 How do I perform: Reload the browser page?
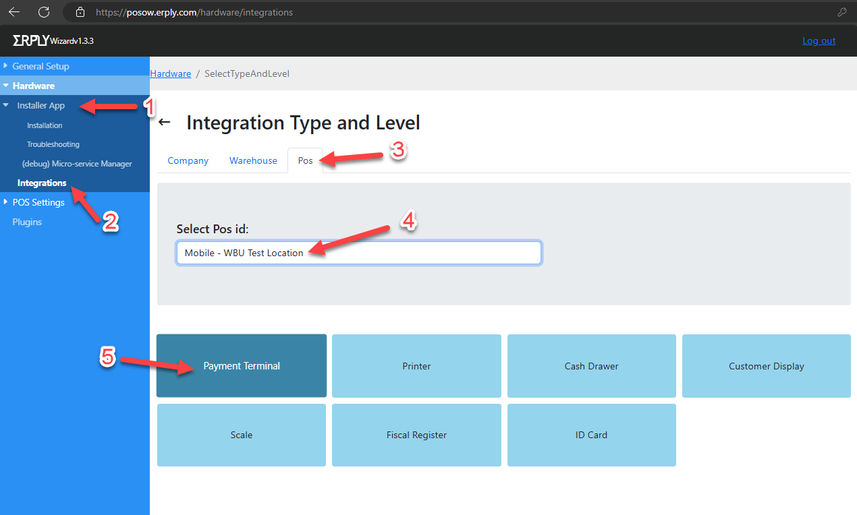point(44,12)
